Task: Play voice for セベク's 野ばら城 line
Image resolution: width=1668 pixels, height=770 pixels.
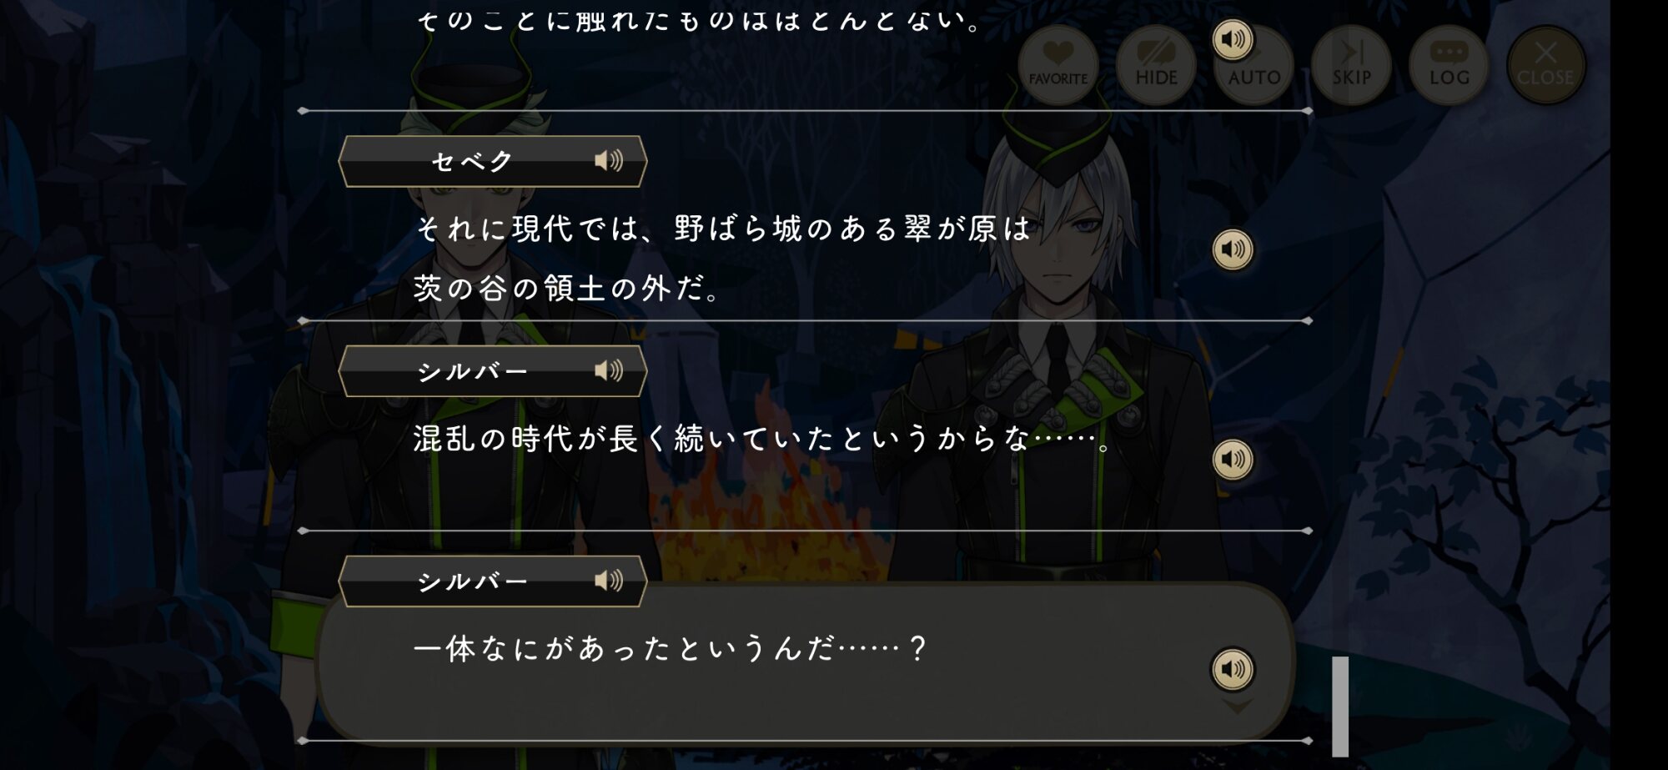Action: [x=1233, y=249]
